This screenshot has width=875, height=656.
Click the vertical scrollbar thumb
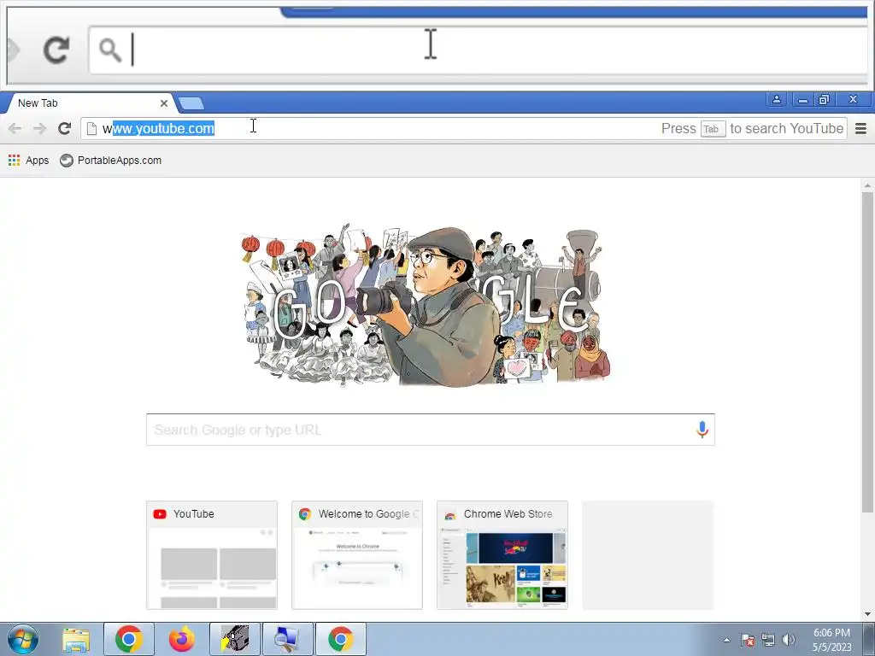tap(867, 351)
